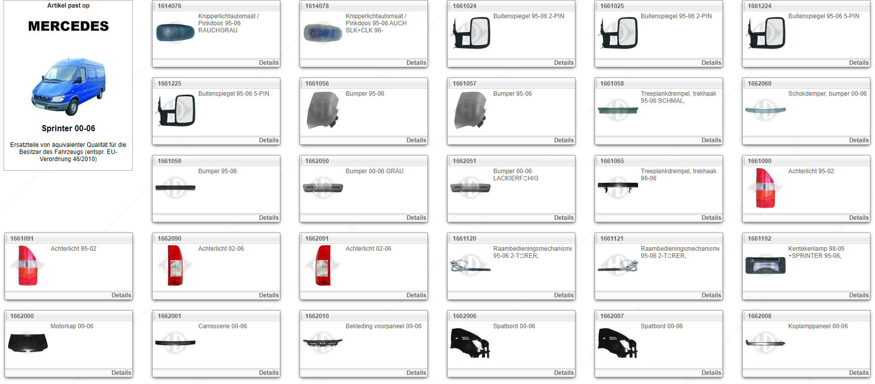
Task: View tow hook step image 1661065
Action: pyautogui.click(x=618, y=188)
